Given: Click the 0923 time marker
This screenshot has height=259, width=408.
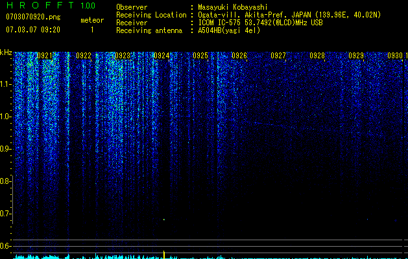Looking at the screenshot, I should point(123,56).
